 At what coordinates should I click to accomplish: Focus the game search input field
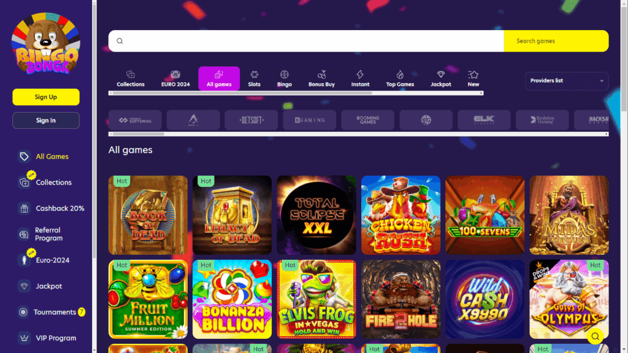306,41
